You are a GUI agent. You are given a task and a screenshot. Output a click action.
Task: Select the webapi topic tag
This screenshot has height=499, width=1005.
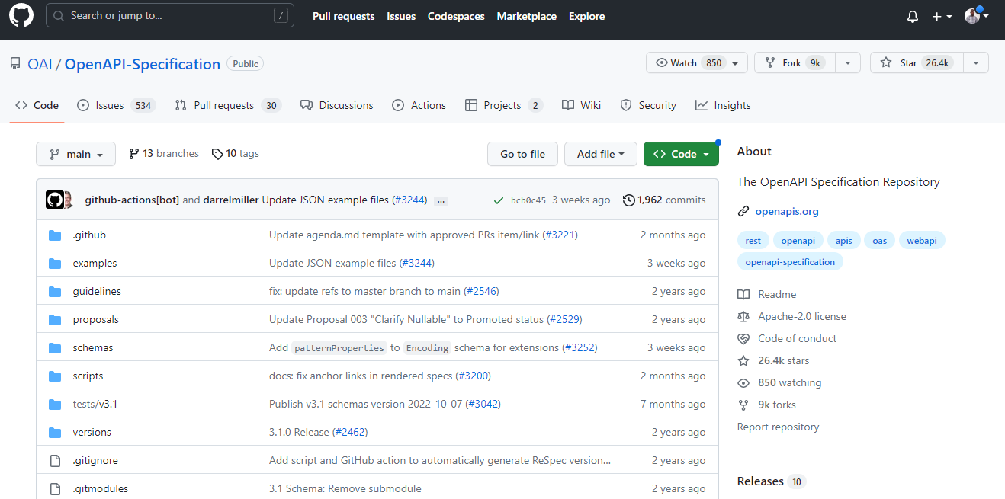click(922, 240)
